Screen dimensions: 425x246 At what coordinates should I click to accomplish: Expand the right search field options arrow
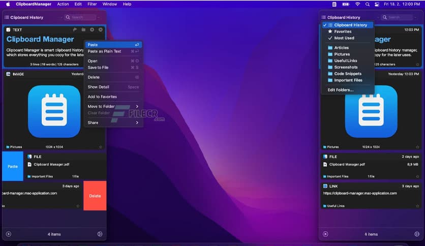click(415, 17)
